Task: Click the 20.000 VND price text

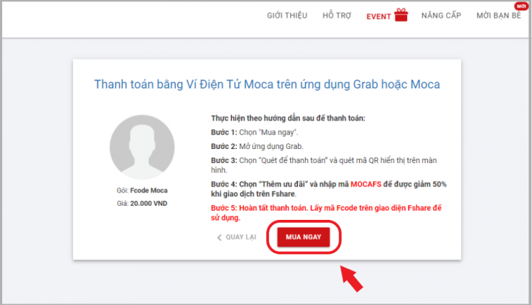Action: [149, 204]
